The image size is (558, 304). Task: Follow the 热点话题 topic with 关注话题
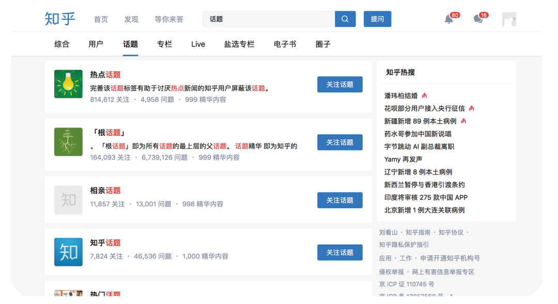[339, 85]
